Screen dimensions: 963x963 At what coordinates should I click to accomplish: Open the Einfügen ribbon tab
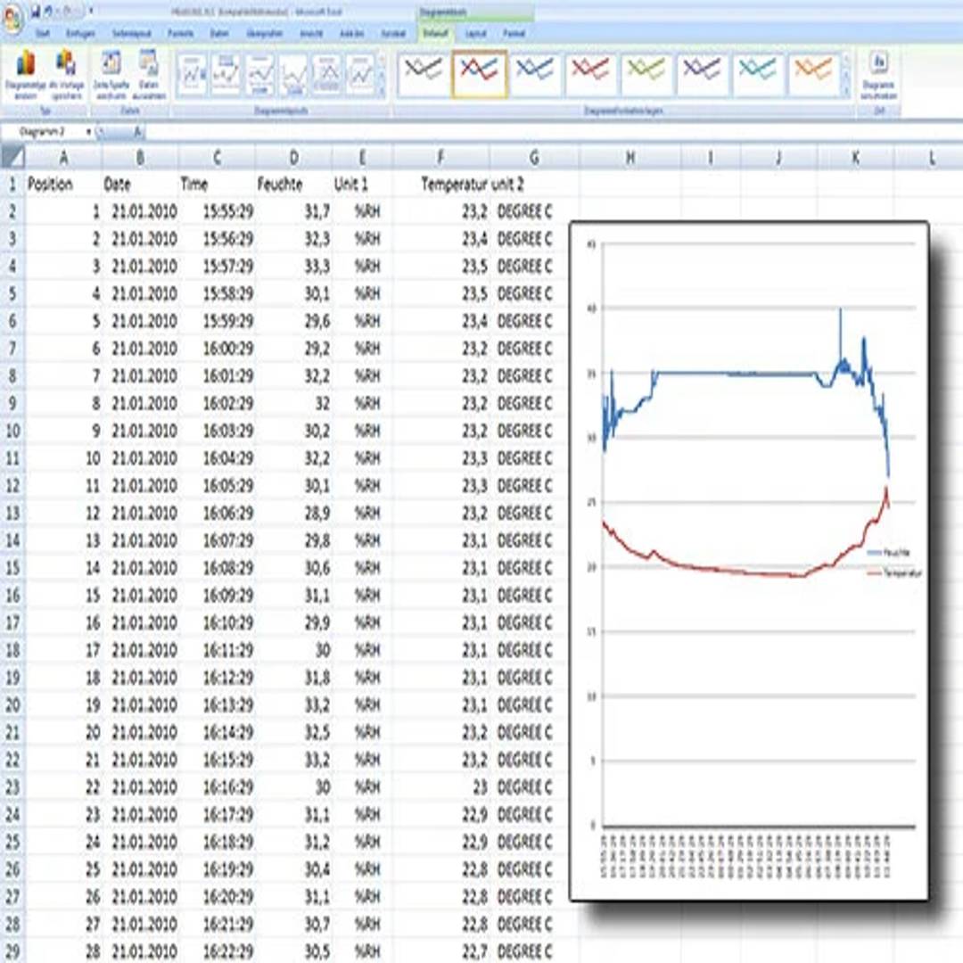80,33
